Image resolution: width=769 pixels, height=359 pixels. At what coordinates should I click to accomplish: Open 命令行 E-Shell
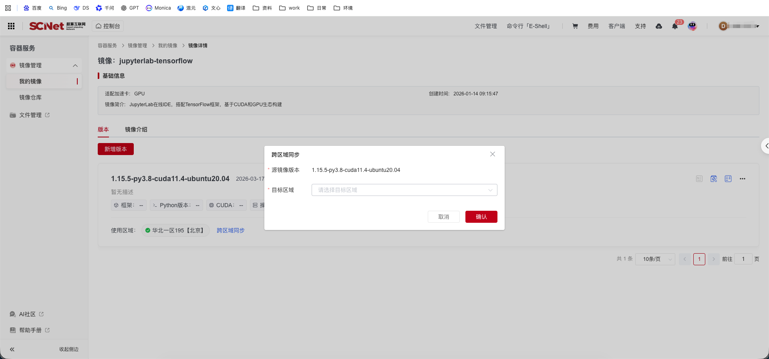point(529,26)
